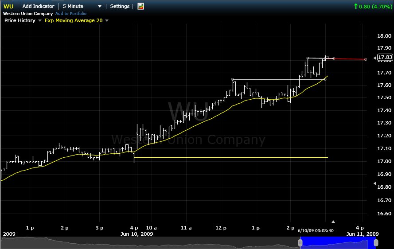Click the Price History label
The width and height of the screenshot is (394, 249).
(20, 20)
